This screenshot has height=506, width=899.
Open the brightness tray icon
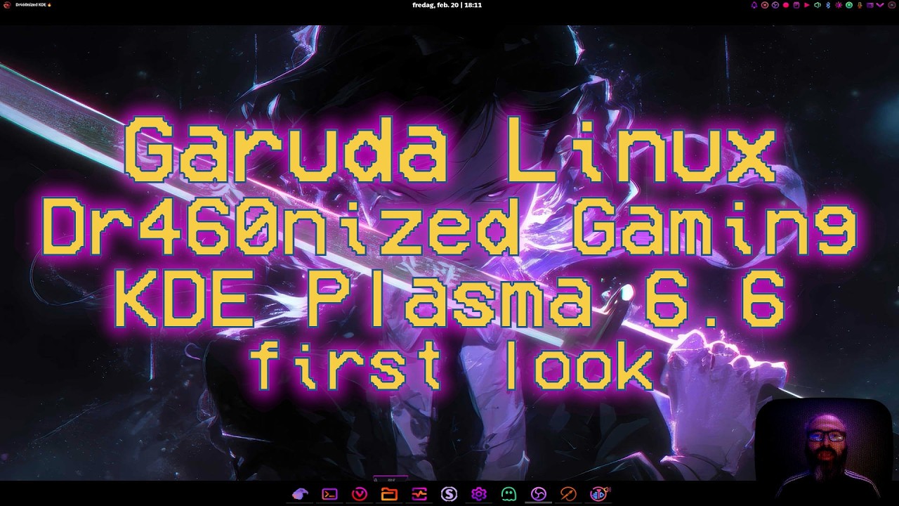[839, 5]
